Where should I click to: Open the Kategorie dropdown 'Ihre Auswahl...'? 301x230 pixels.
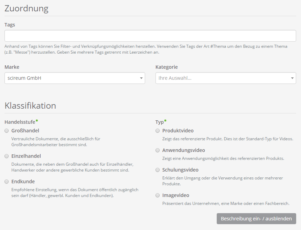tap(223, 78)
